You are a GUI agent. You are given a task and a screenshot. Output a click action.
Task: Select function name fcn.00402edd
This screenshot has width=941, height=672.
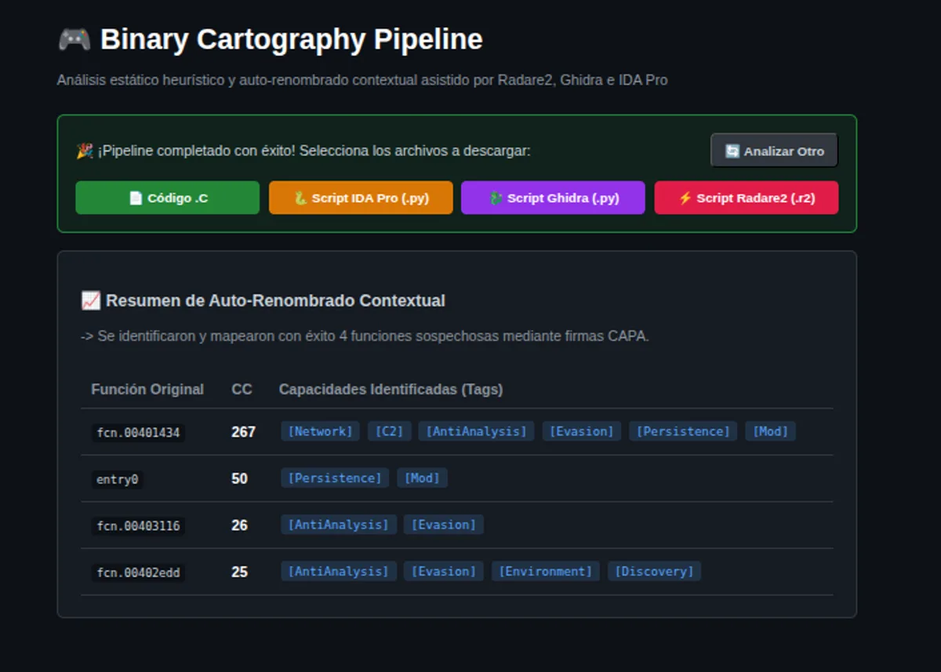(x=138, y=572)
